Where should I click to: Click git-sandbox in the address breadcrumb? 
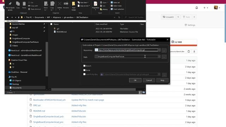69,17
